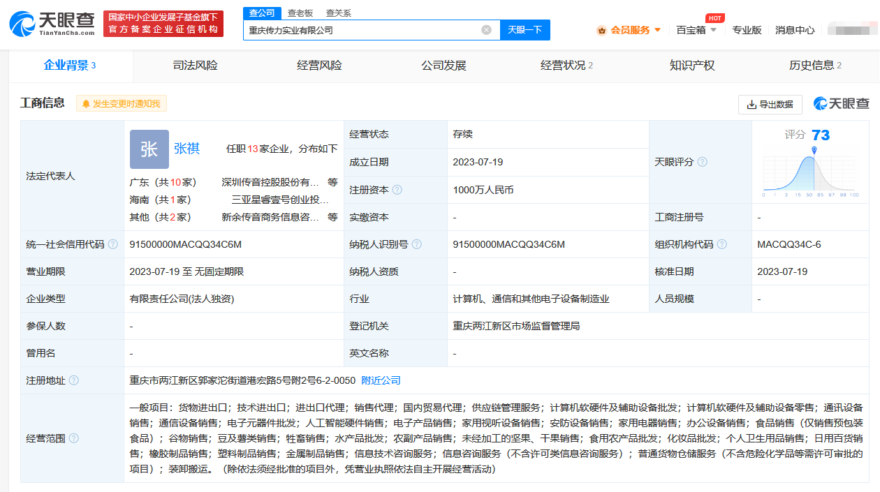This screenshot has width=880, height=492.
Task: Open the 经营风险 tab
Action: point(319,66)
